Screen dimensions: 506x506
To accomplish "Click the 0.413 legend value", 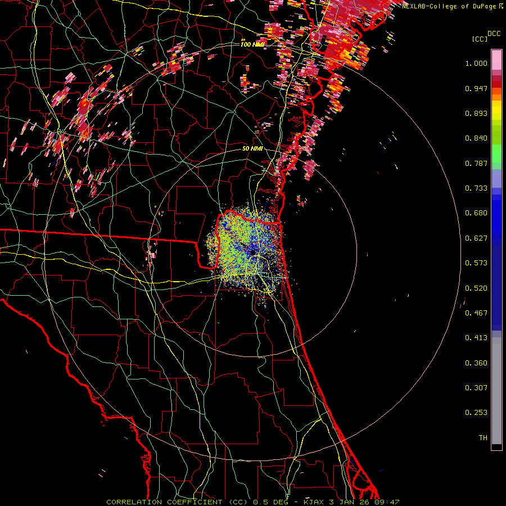I will pos(476,338).
